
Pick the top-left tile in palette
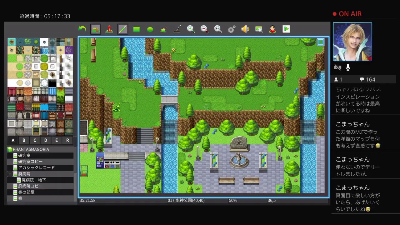pos(12,42)
